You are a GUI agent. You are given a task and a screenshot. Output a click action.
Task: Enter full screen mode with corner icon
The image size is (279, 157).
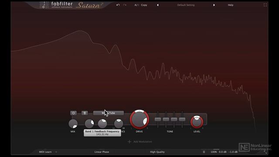coord(265,5)
